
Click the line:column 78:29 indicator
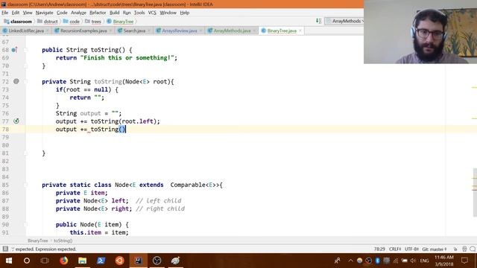379,249
